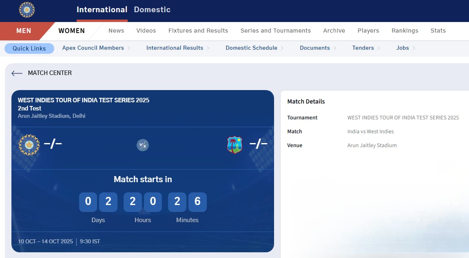469x258 pixels.
Task: Click the Days countdown digits
Action: coord(98,202)
